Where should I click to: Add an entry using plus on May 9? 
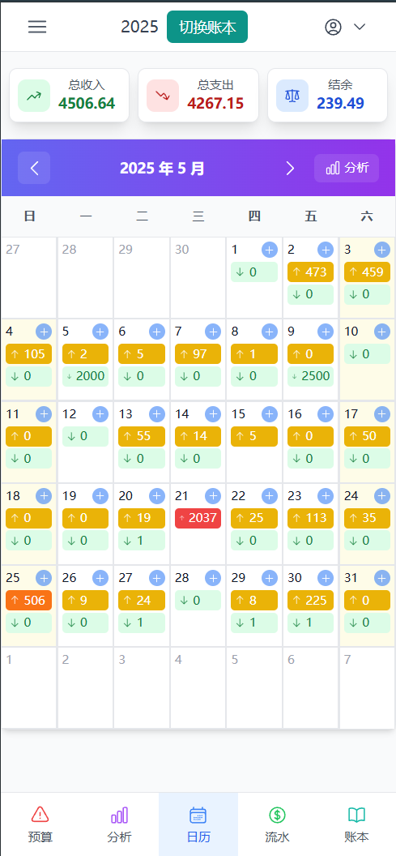tap(326, 332)
